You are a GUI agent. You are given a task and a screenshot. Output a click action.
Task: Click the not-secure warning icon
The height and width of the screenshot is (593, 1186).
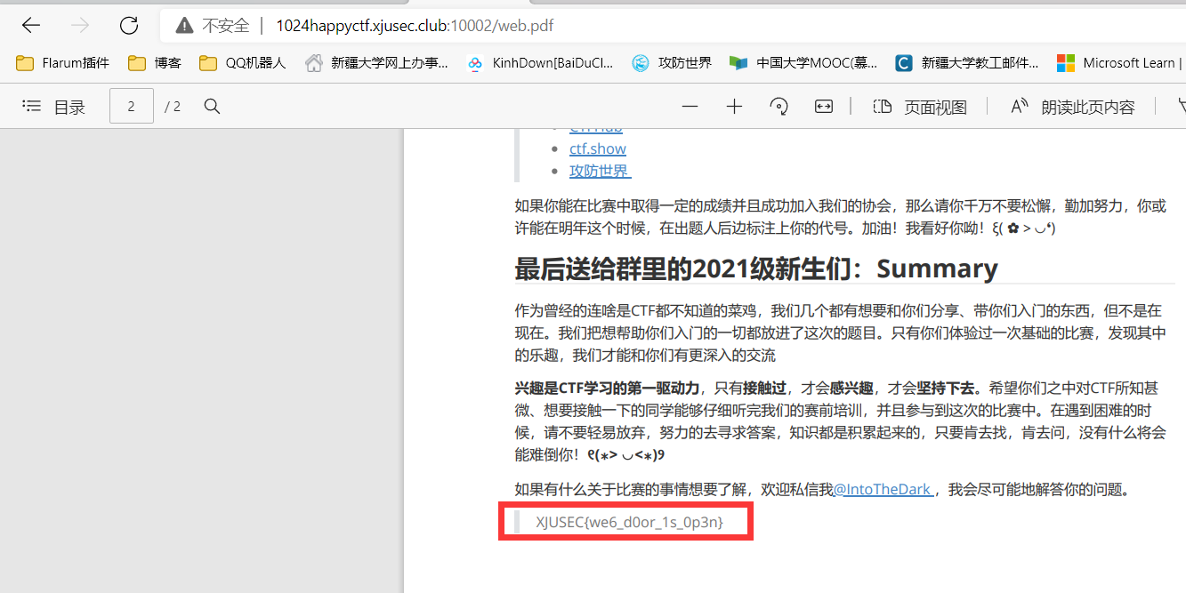(x=184, y=26)
